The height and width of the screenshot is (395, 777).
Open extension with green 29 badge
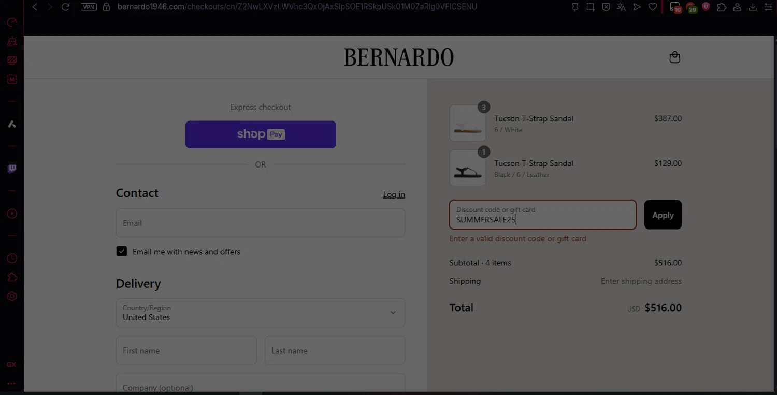[x=691, y=7]
